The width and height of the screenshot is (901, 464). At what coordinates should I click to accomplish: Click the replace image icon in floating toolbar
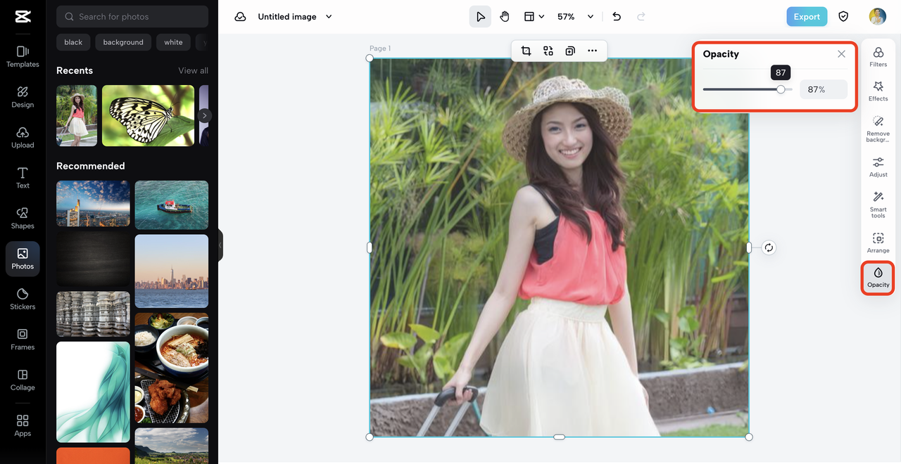[x=548, y=51]
